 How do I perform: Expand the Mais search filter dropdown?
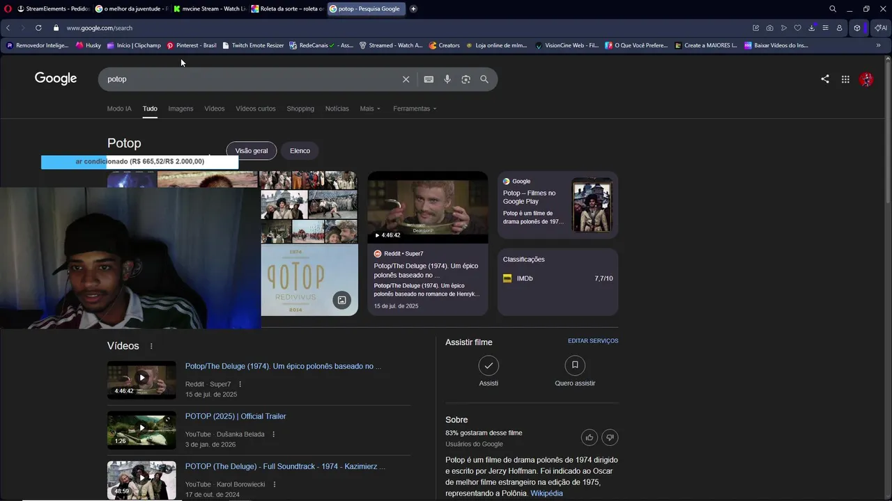coord(370,109)
